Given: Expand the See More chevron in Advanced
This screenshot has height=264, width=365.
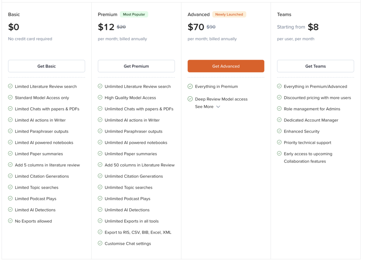Looking at the screenshot, I should [x=218, y=107].
